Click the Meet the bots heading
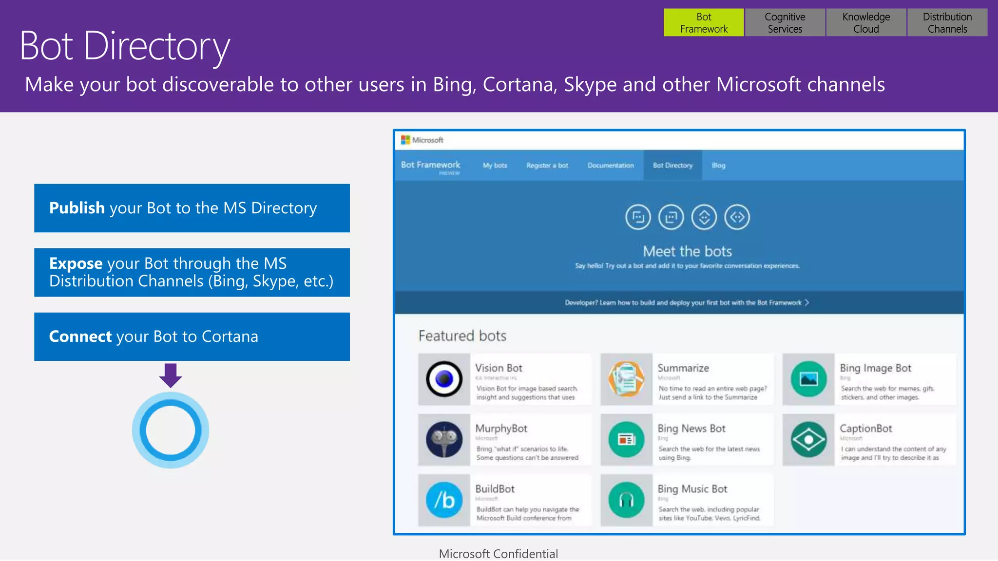The width and height of the screenshot is (998, 561). coord(687,251)
